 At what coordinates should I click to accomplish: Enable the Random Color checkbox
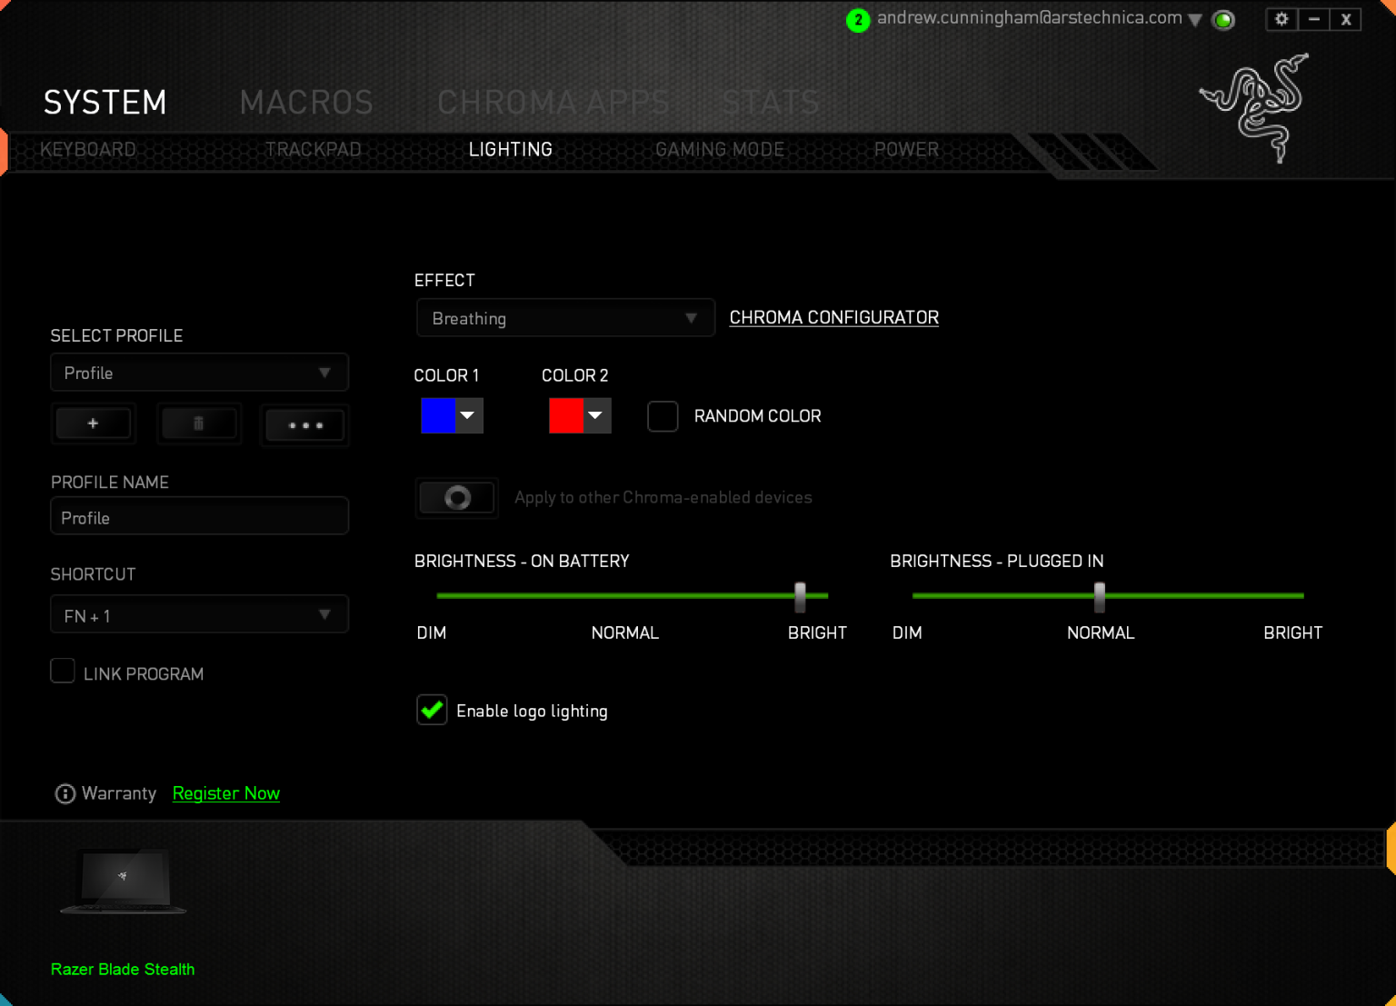tap(663, 416)
